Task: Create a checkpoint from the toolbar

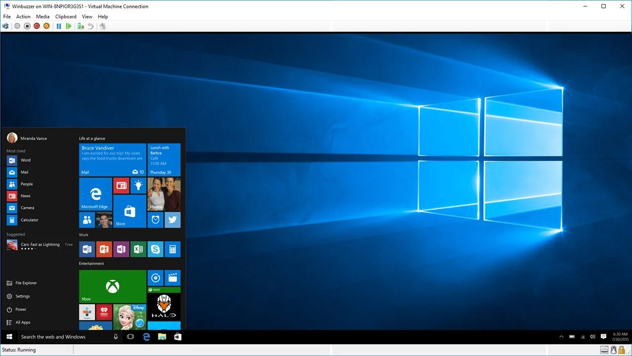Action: [80, 26]
